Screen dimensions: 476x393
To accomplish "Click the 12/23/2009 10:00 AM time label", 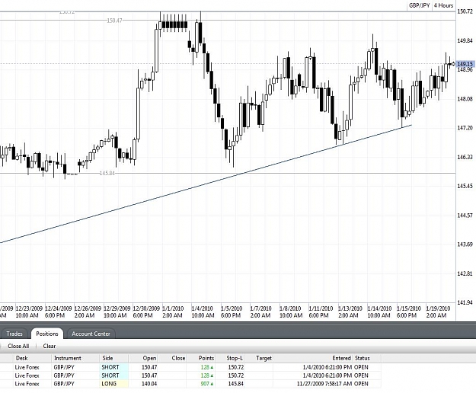I will (x=29, y=312).
